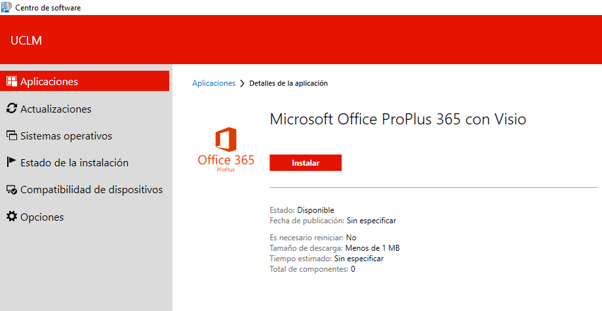Show Compatibilidad de dispositivos label

91,190
